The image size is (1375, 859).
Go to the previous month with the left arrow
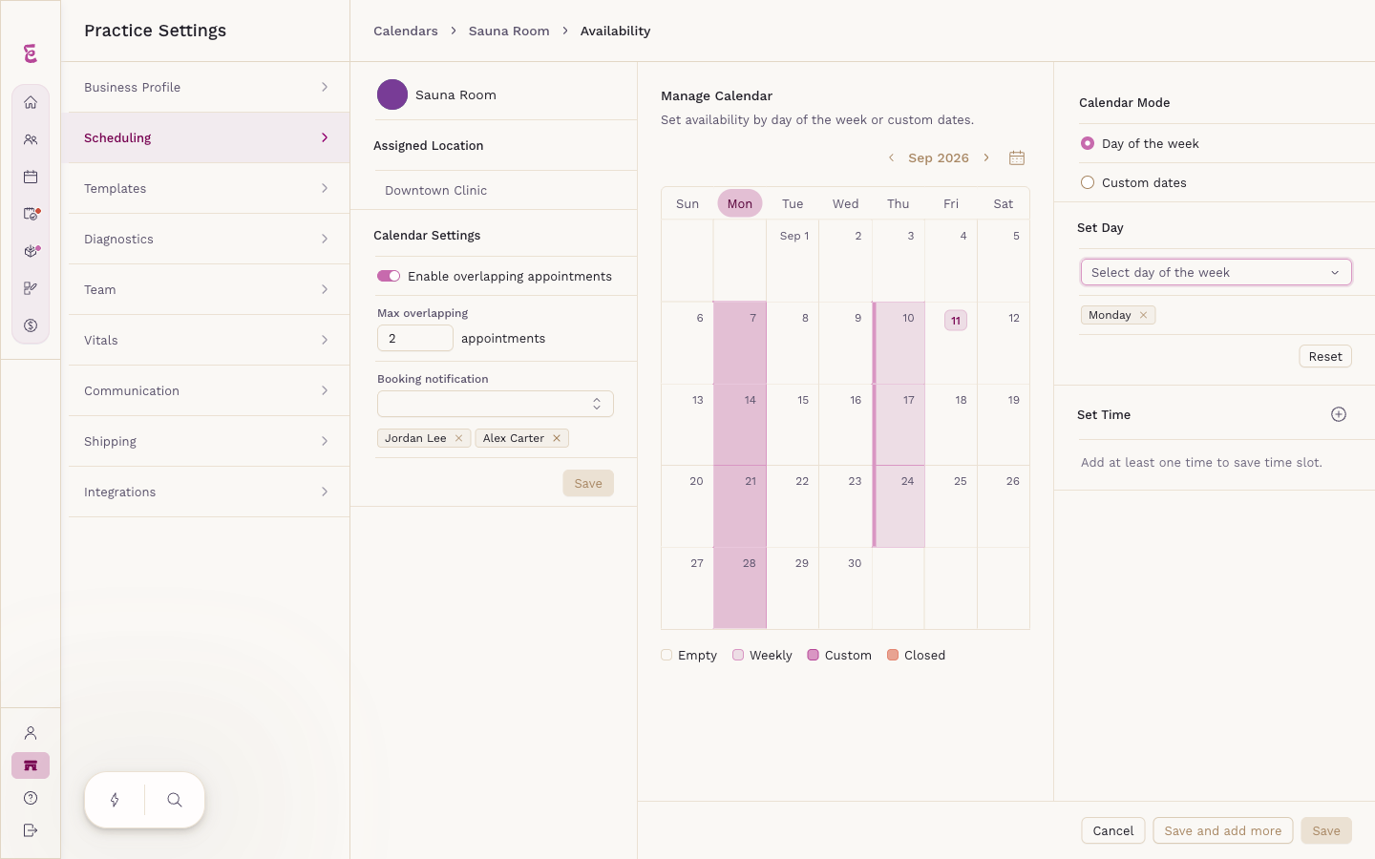coord(891,157)
